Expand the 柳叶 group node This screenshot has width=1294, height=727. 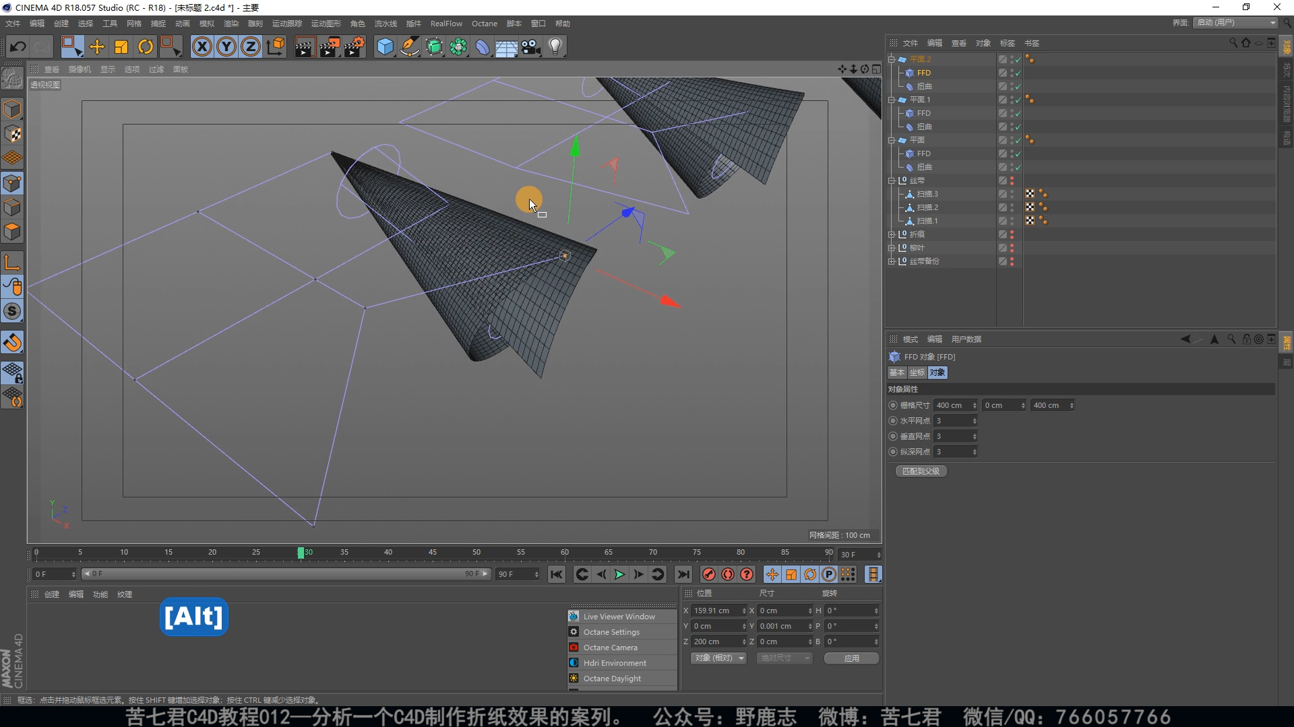(892, 248)
